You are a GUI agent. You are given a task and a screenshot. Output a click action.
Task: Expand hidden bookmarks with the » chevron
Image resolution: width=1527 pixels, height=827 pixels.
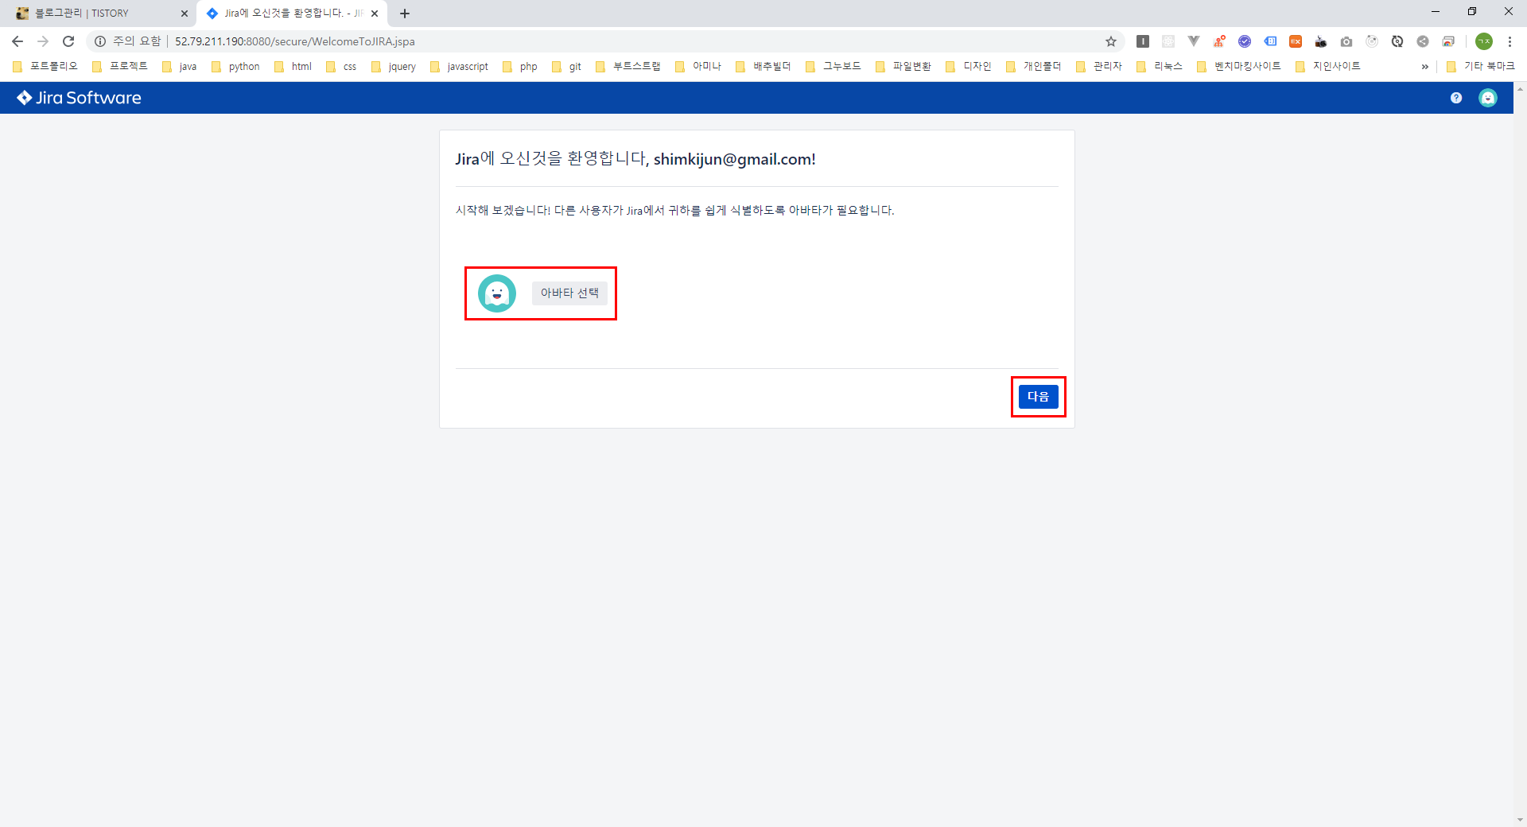pyautogui.click(x=1424, y=67)
